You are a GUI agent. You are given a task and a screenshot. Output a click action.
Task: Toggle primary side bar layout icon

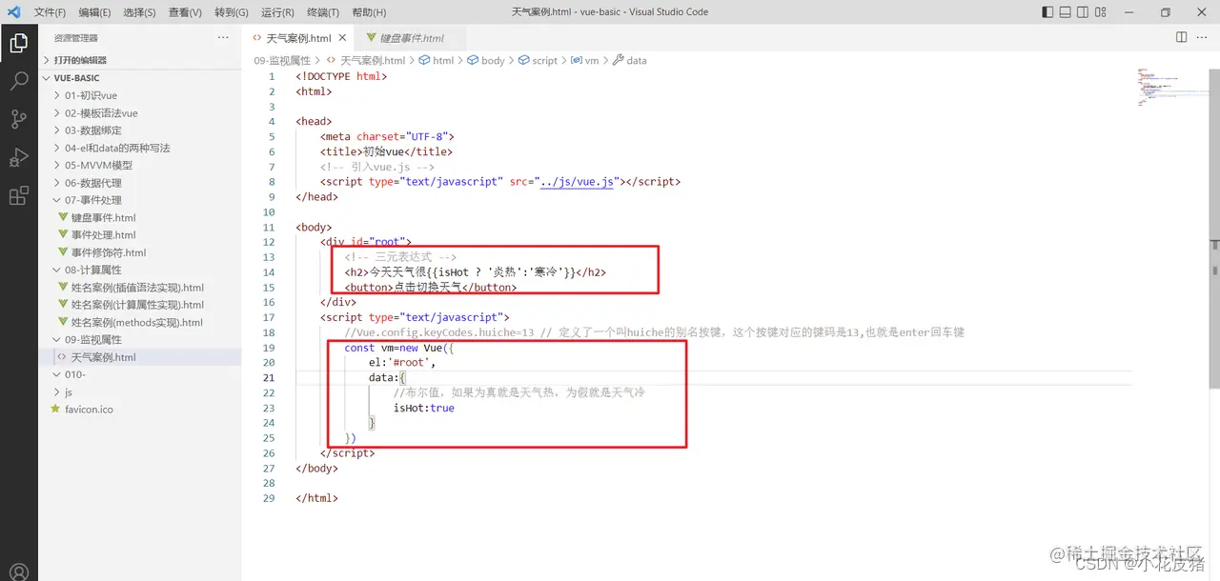(1047, 12)
